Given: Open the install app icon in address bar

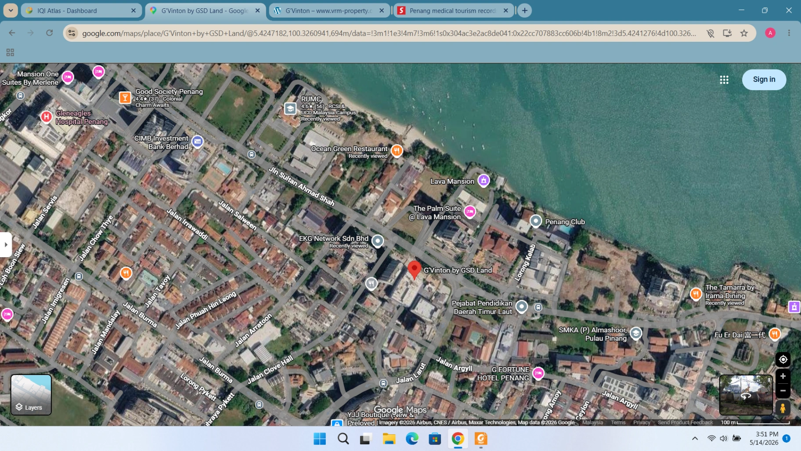Looking at the screenshot, I should 727,33.
